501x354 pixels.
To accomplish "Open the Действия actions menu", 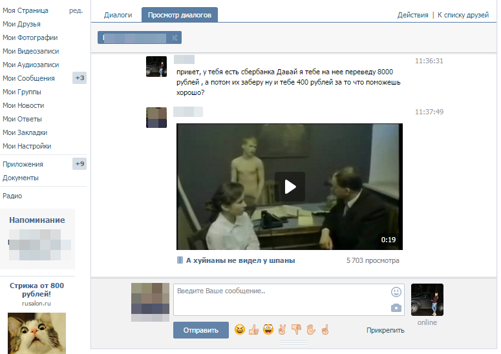I will point(412,15).
